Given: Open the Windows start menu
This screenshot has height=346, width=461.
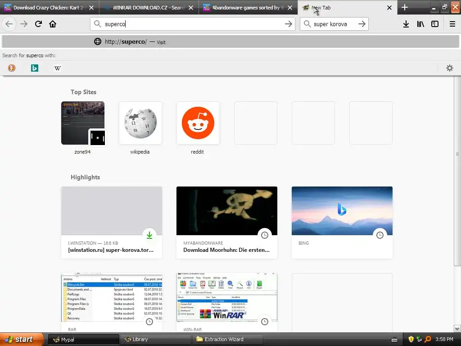Looking at the screenshot, I should (x=22, y=339).
